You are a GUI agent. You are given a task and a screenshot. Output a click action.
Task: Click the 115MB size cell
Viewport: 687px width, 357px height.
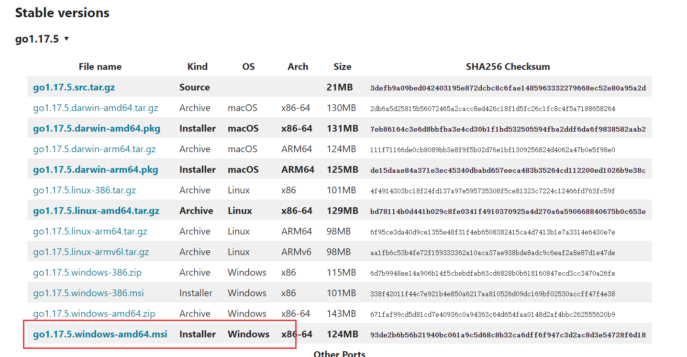pyautogui.click(x=341, y=273)
